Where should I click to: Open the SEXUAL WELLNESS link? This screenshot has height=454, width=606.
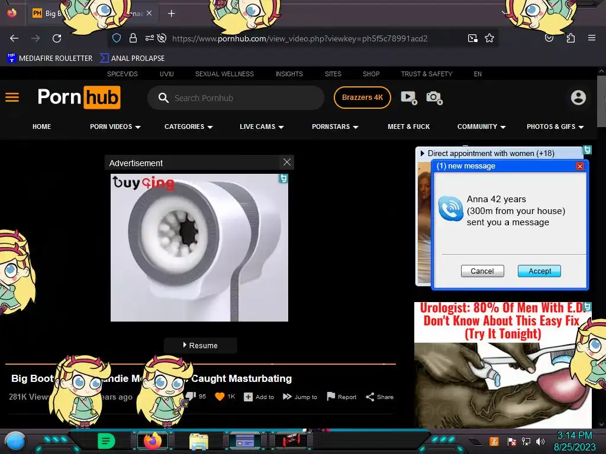pyautogui.click(x=224, y=74)
